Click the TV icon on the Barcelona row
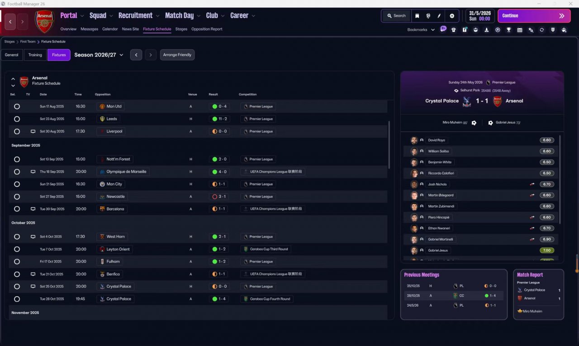 pyautogui.click(x=33, y=209)
